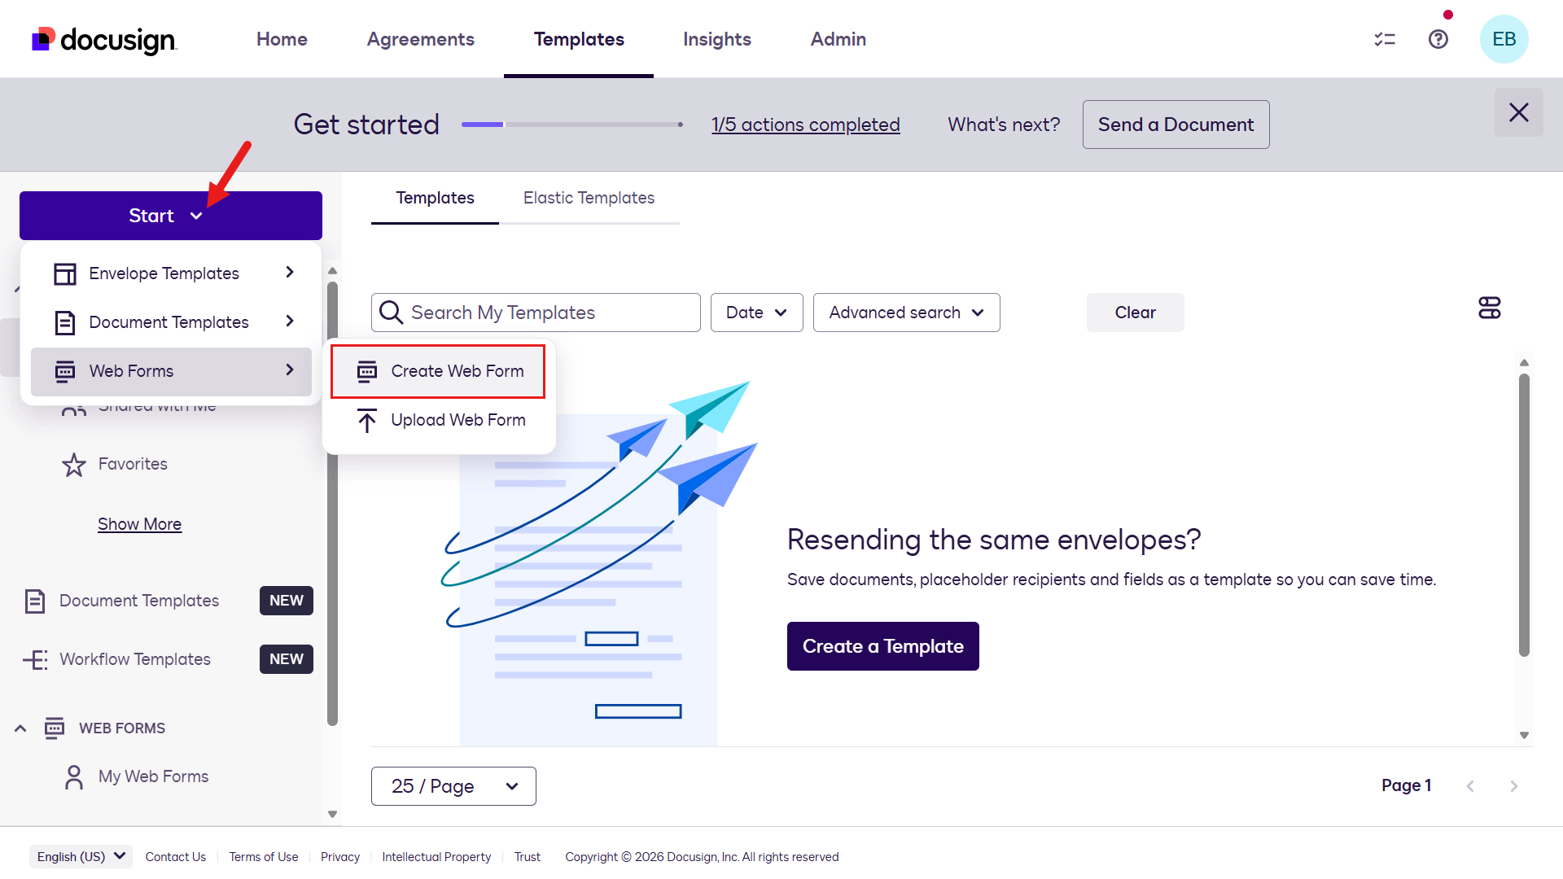This screenshot has width=1563, height=879.
Task: Click the Get started progress bar
Action: 572,125
